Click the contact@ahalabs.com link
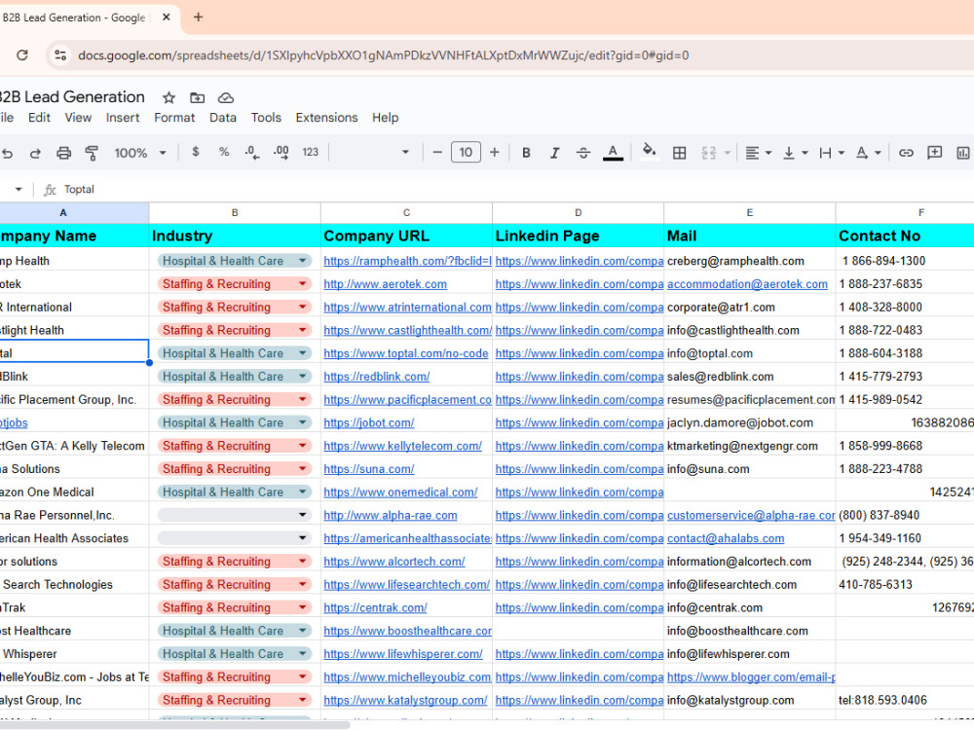This screenshot has width=974, height=730. pyautogui.click(x=726, y=538)
